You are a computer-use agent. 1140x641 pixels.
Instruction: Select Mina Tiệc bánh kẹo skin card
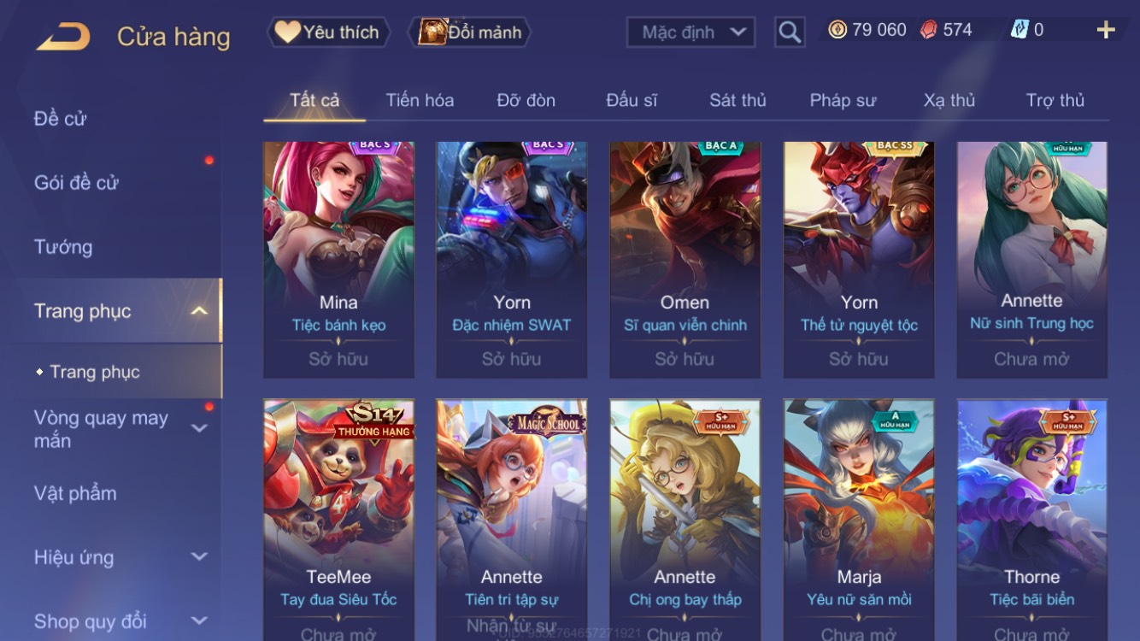[x=338, y=260]
